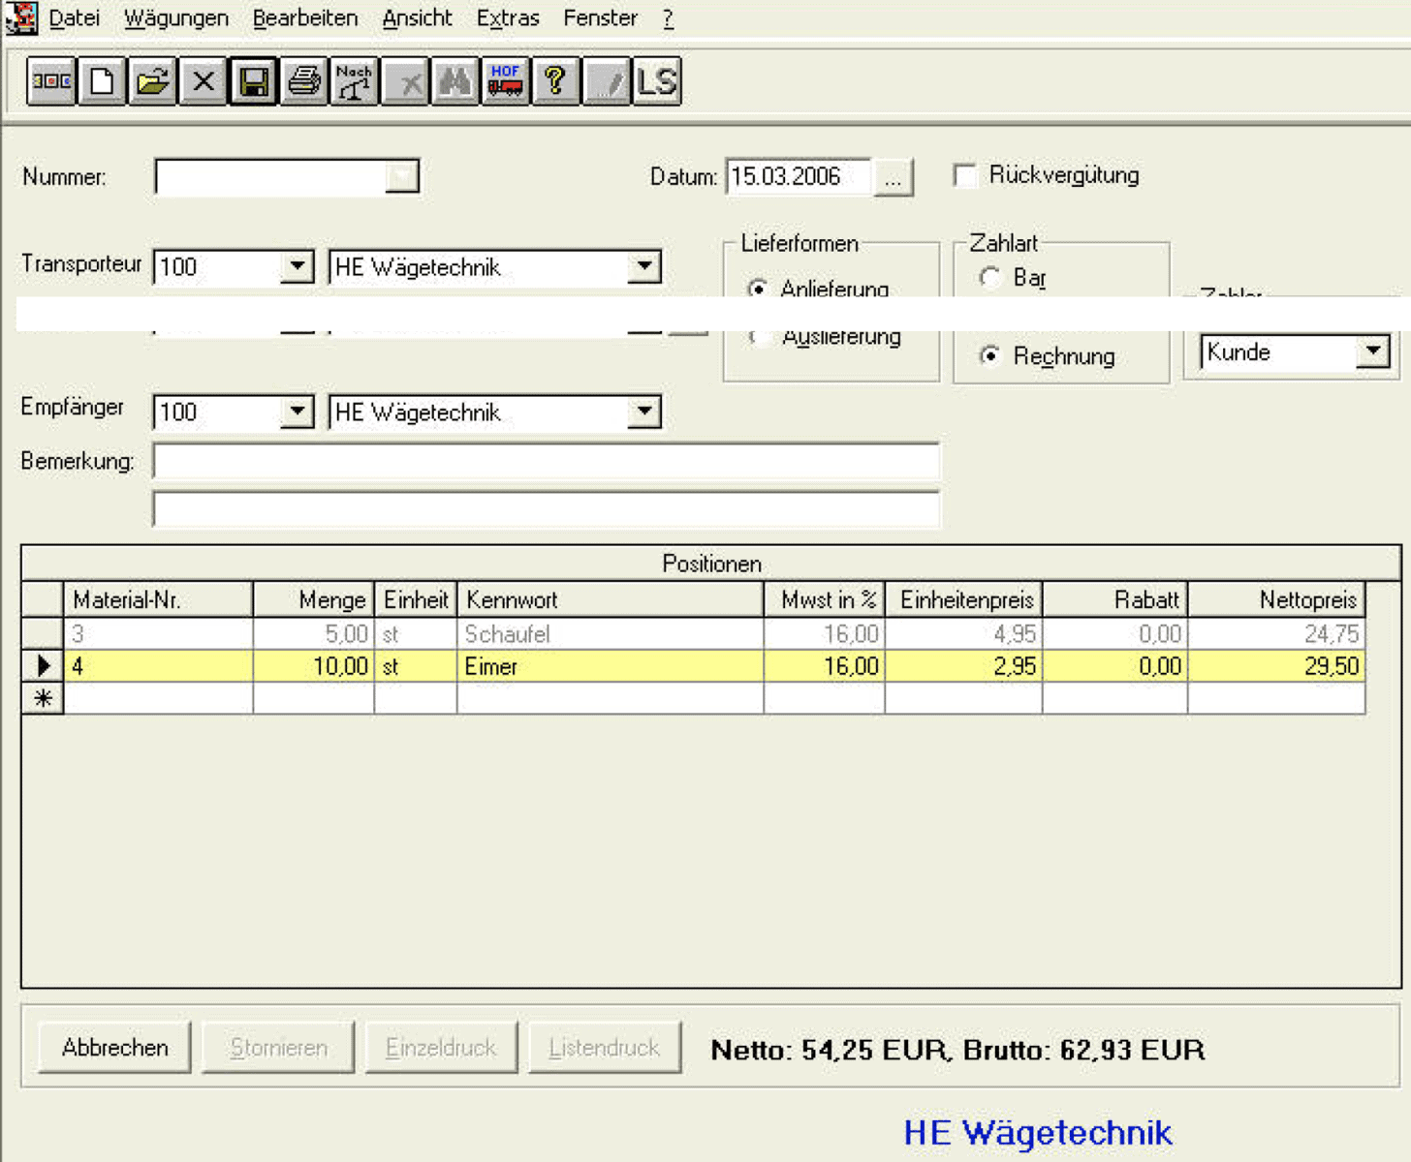Open the Ansicht menu
Screen dimensions: 1411x1162
pos(418,17)
